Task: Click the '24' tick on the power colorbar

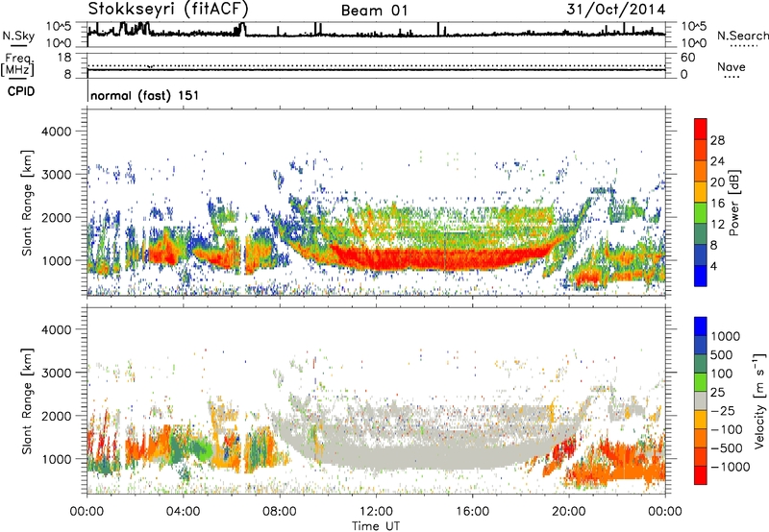Action: click(x=717, y=161)
